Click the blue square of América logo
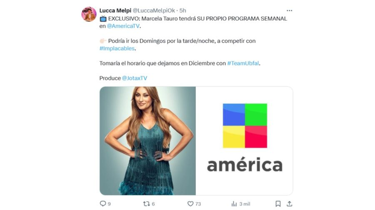Screen dimensions: 375x210 point(234,115)
